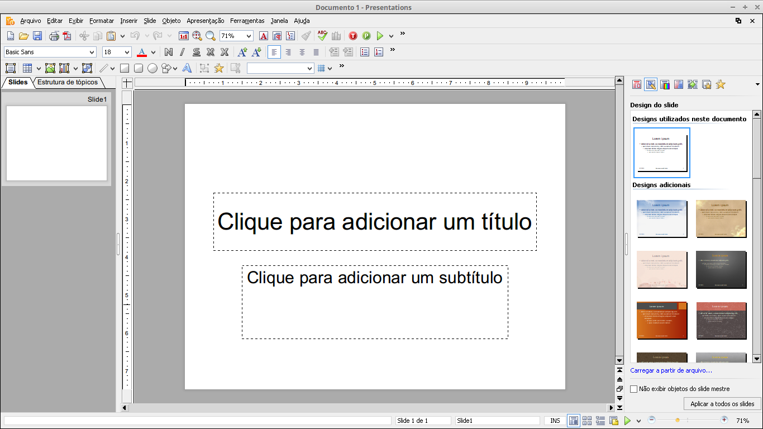Toggle italic formatting I button
Screen dimensions: 763x429
pyautogui.click(x=182, y=52)
